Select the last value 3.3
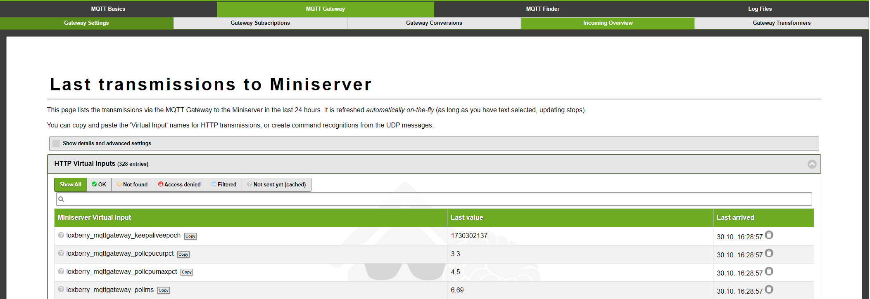The height and width of the screenshot is (299, 870). pos(455,254)
